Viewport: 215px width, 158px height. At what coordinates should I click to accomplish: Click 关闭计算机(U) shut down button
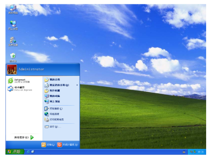(68, 145)
